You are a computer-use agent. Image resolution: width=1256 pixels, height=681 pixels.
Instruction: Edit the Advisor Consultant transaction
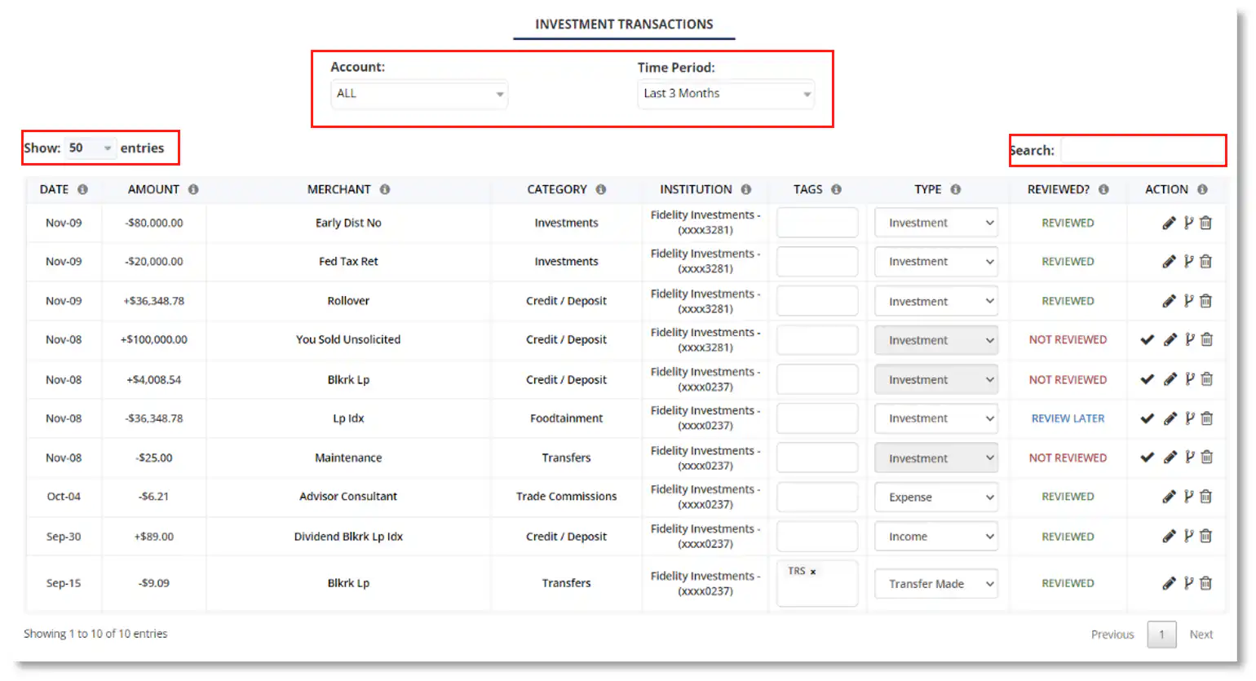click(x=1169, y=497)
